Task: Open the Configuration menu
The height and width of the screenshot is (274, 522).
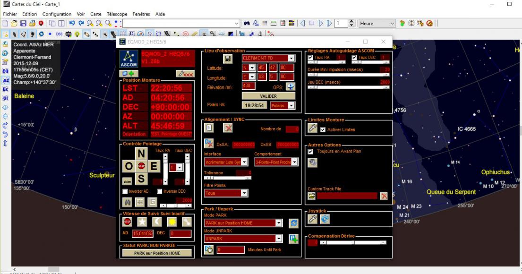Action: point(57,14)
